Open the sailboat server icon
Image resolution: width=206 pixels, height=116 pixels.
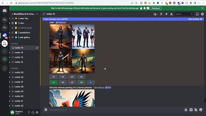pyautogui.click(x=5, y=43)
